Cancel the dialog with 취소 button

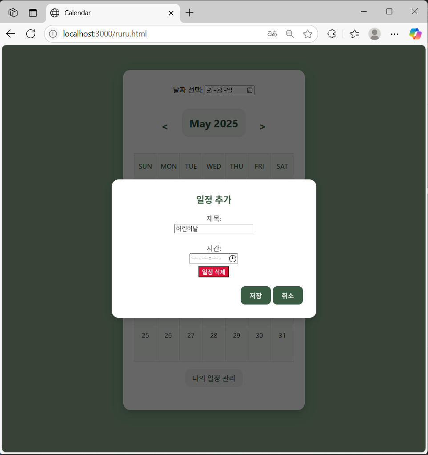[x=288, y=296]
